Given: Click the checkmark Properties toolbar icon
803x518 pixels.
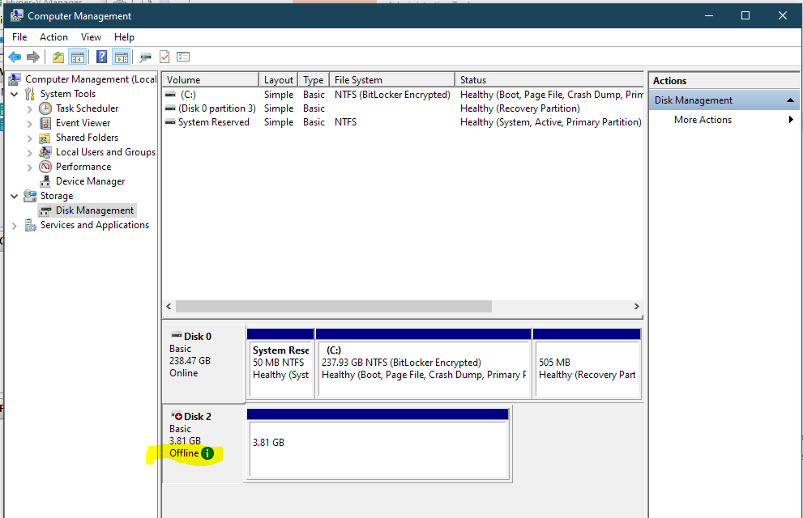Looking at the screenshot, I should pos(164,57).
